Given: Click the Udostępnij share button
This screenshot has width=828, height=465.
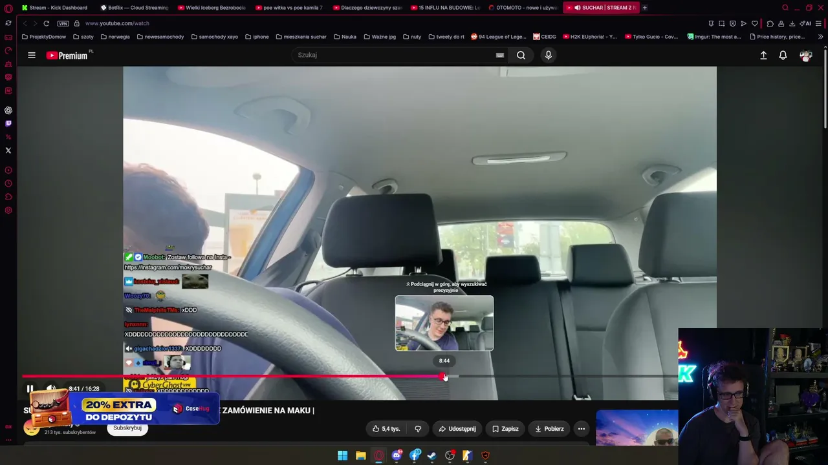Looking at the screenshot, I should click(457, 429).
